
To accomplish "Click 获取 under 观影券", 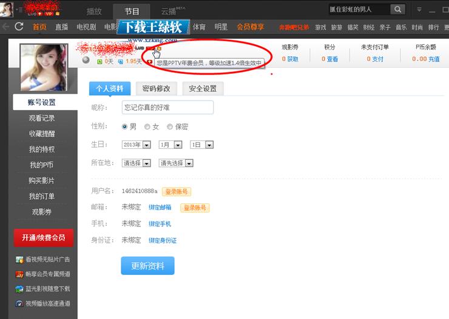I will coord(293,59).
